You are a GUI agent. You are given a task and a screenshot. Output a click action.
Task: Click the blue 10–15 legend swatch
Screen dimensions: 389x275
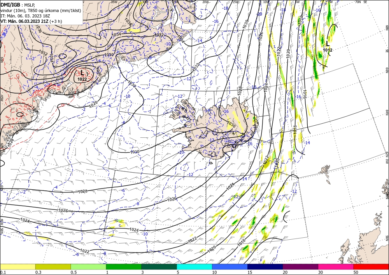(230, 266)
